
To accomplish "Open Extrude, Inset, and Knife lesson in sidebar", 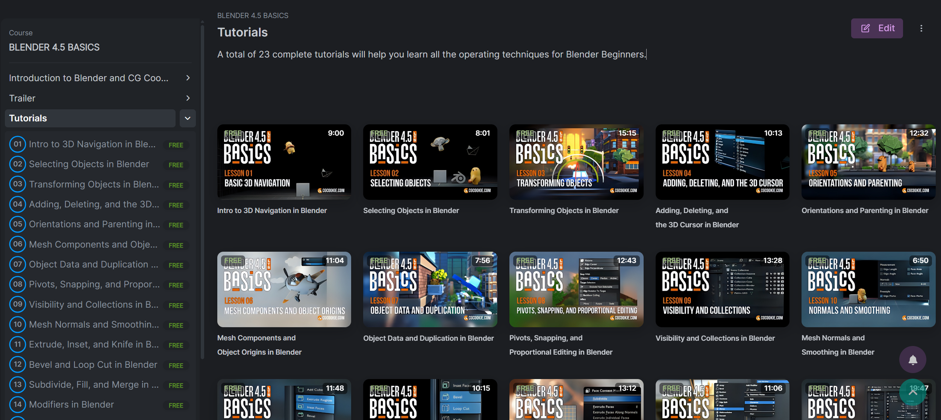I will click(x=94, y=344).
